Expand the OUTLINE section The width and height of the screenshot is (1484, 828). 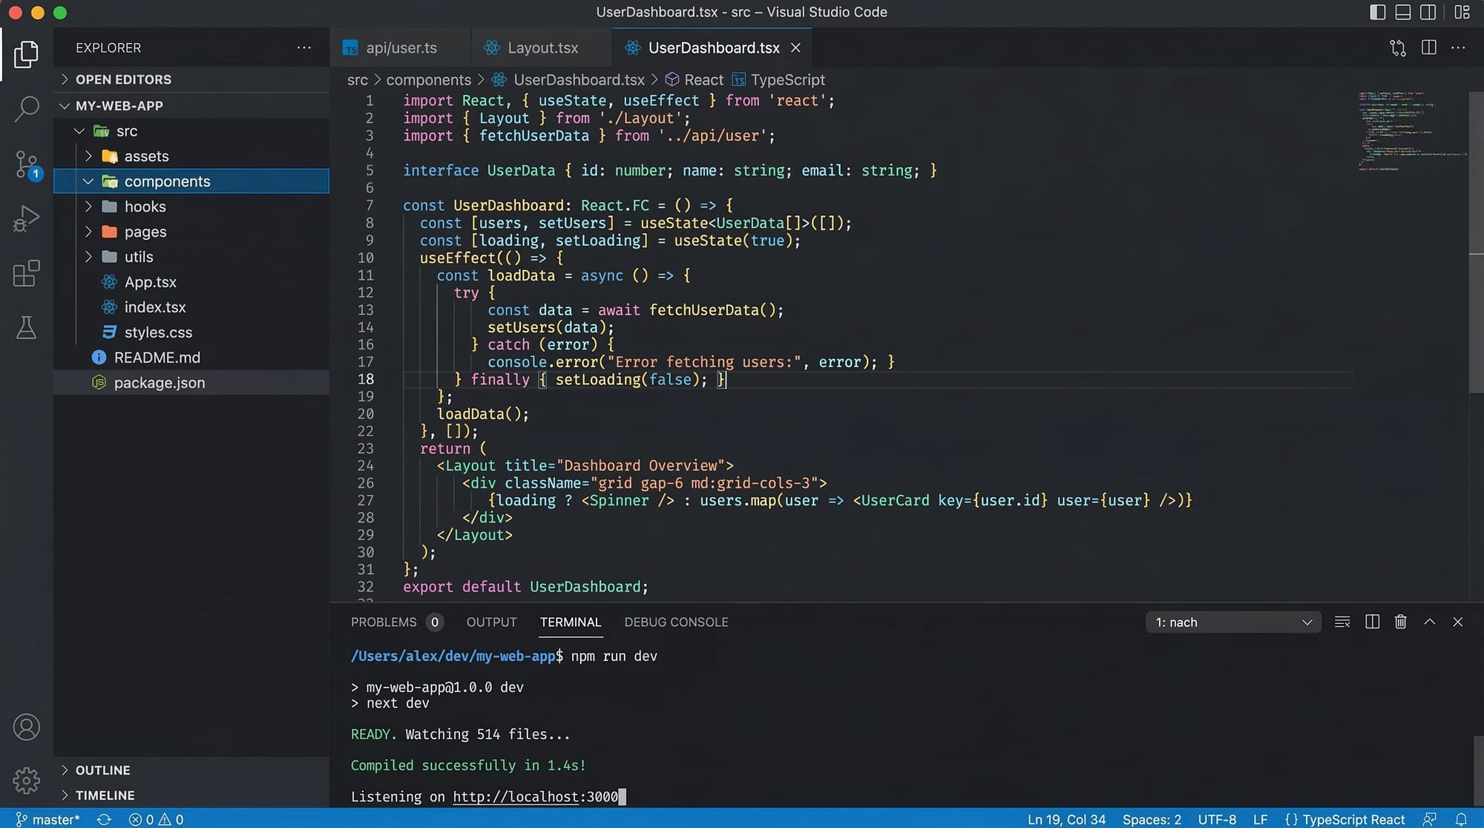click(103, 770)
